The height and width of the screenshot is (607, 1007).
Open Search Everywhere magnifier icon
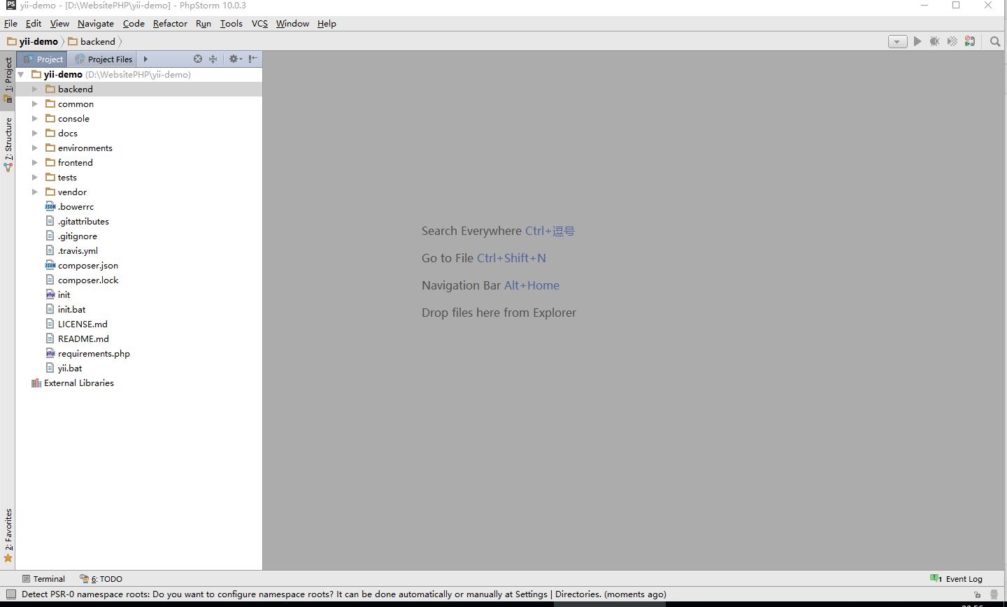tap(995, 41)
